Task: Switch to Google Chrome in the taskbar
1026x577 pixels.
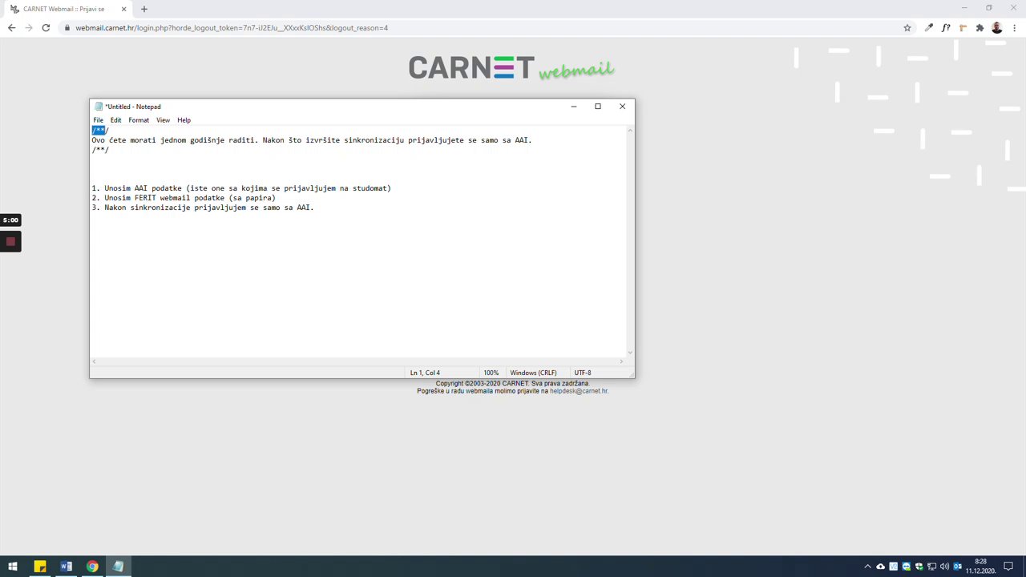Action: [92, 567]
